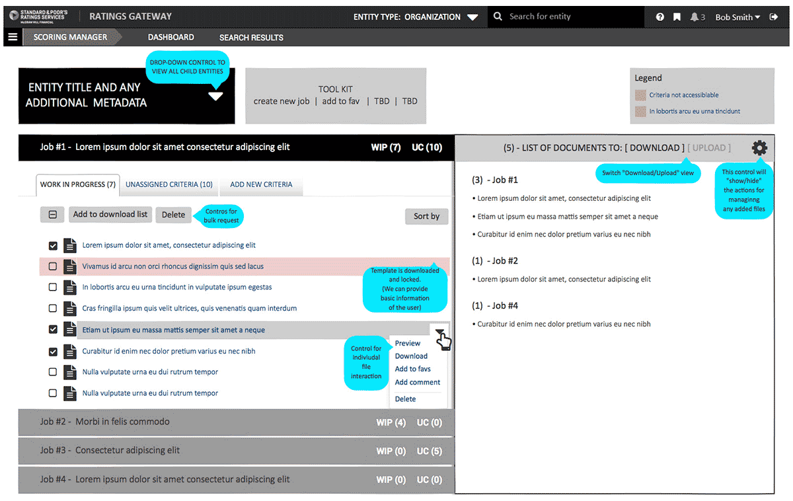The image size is (793, 501).
Task: Click the help question mark icon
Action: pyautogui.click(x=660, y=17)
